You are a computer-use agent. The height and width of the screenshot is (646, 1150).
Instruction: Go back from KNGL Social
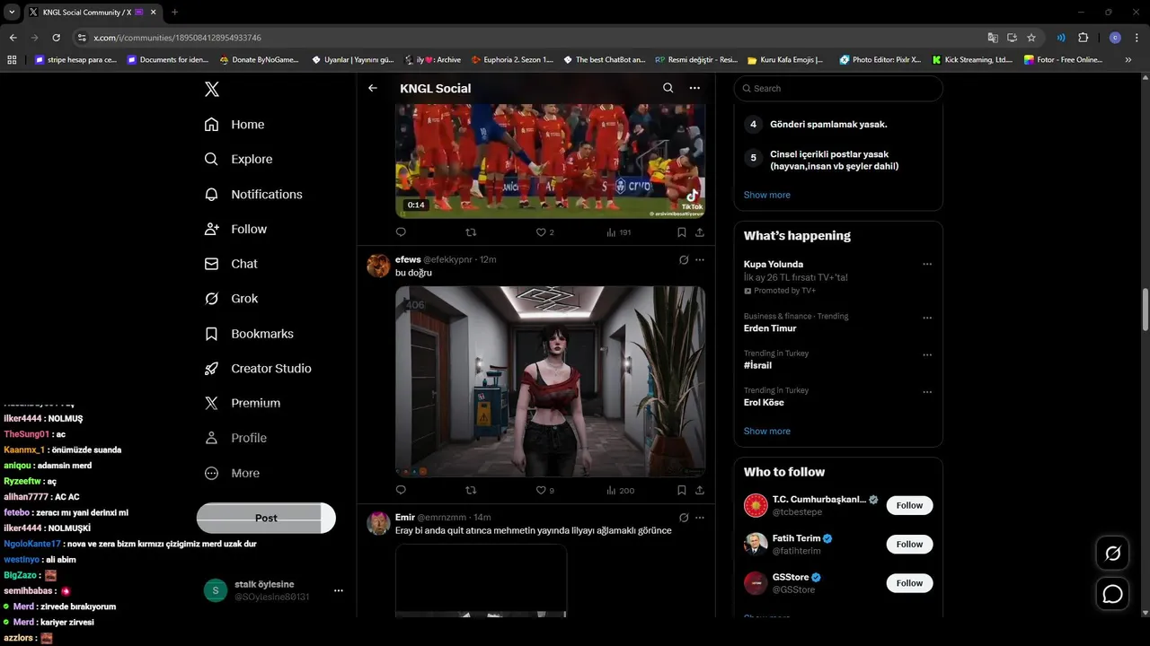(373, 88)
